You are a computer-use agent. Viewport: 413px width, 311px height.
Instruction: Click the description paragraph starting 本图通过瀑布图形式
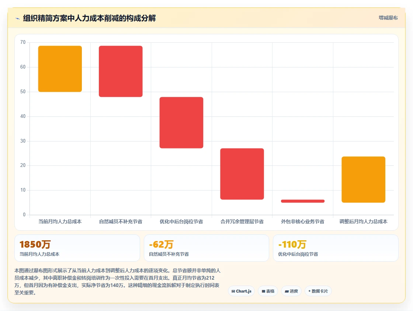(118, 282)
